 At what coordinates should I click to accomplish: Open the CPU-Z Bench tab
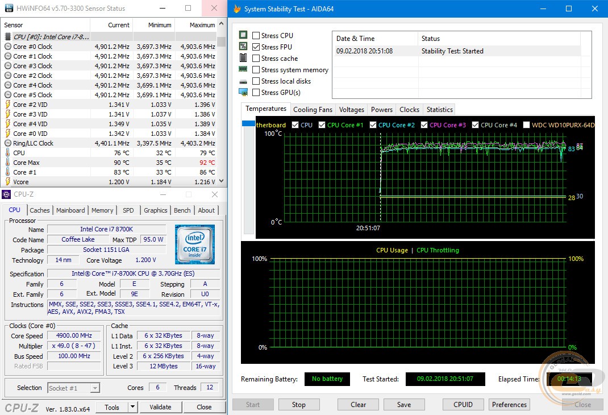[182, 210]
